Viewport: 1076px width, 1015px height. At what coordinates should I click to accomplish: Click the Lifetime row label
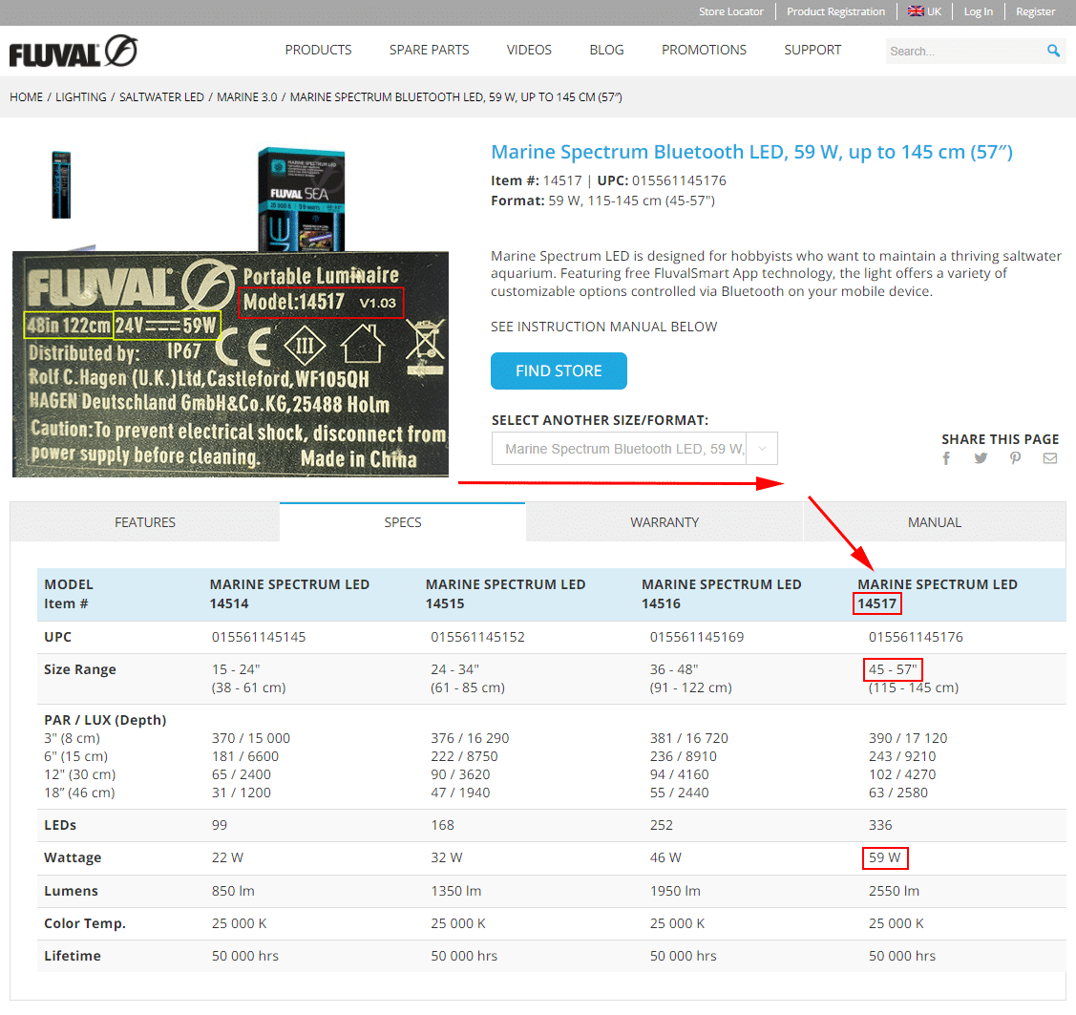click(x=72, y=956)
